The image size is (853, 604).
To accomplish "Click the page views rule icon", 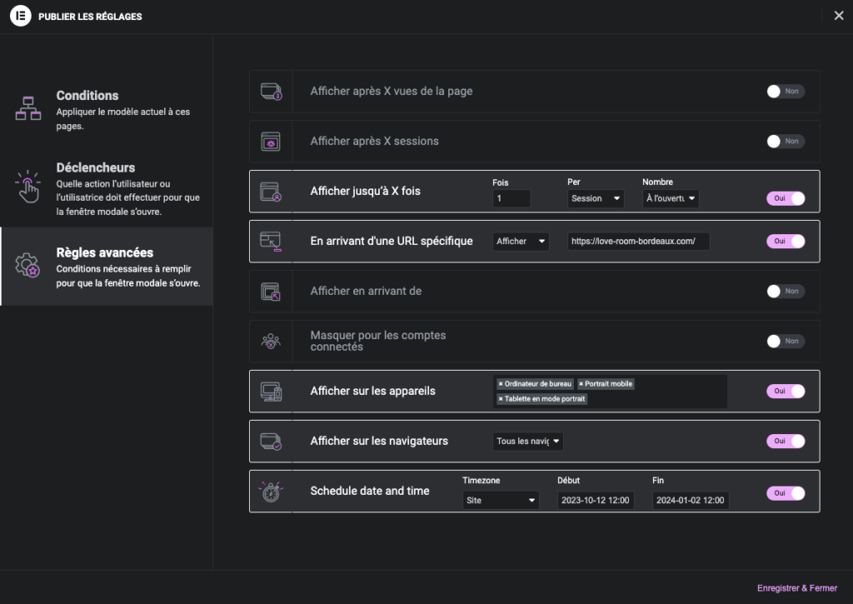I will tap(271, 91).
